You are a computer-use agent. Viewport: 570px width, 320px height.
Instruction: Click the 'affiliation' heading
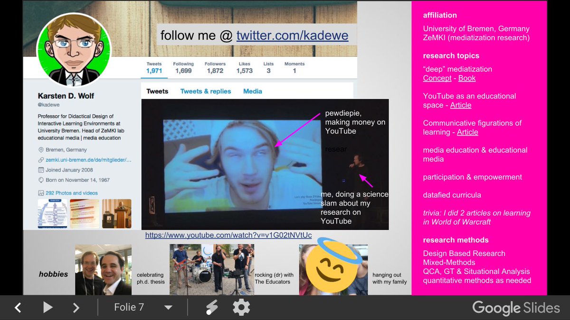pyautogui.click(x=440, y=15)
